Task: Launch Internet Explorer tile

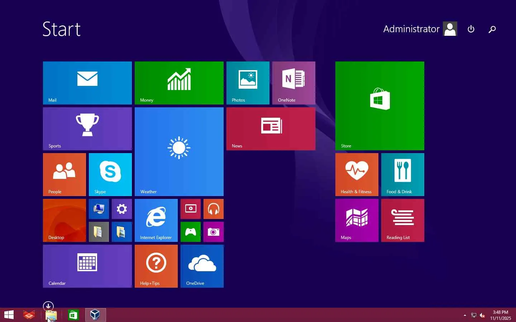Action: click(x=156, y=220)
